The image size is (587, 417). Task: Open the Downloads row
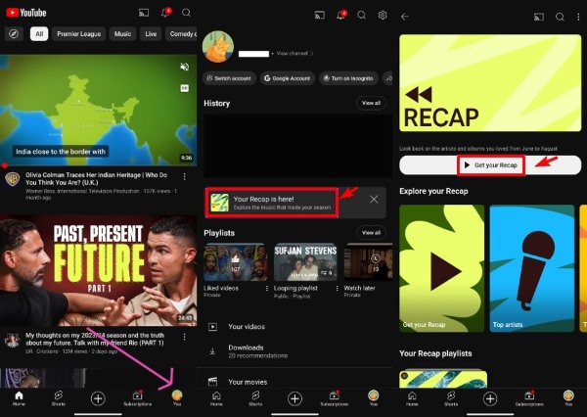[294, 351]
